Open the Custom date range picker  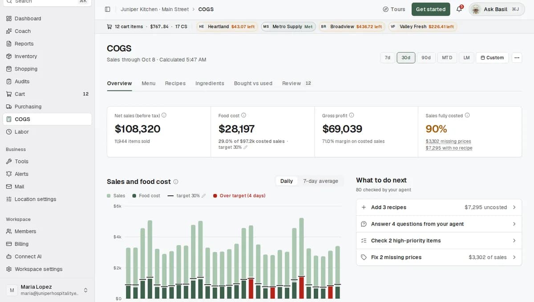point(492,58)
